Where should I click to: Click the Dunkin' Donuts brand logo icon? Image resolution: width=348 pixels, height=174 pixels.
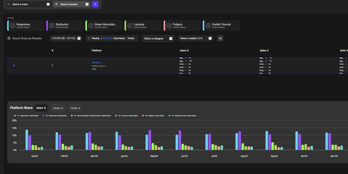pyautogui.click(x=208, y=25)
